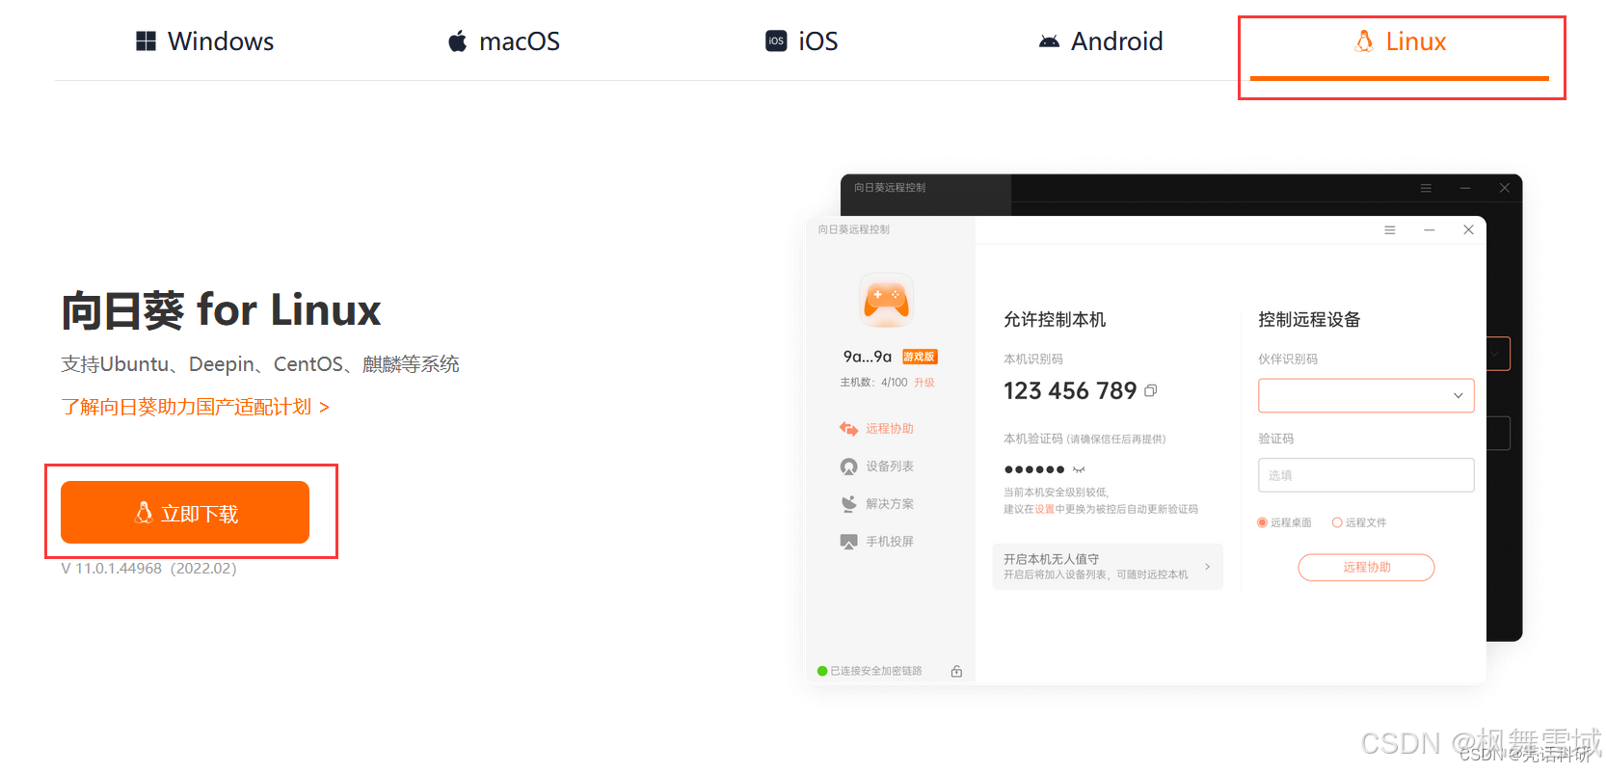The height and width of the screenshot is (772, 1606).
Task: Open the front window hamburger menu
Action: [1390, 229]
